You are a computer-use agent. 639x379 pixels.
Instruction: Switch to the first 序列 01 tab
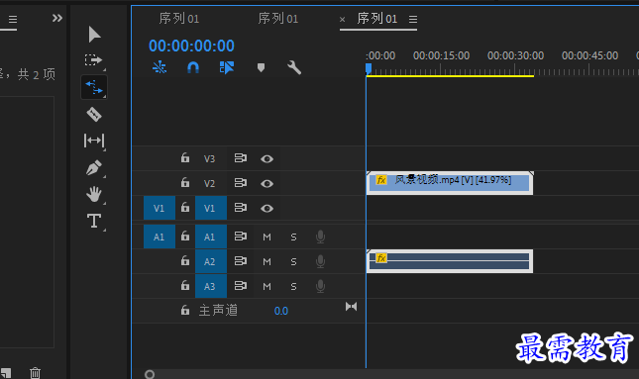tap(179, 19)
